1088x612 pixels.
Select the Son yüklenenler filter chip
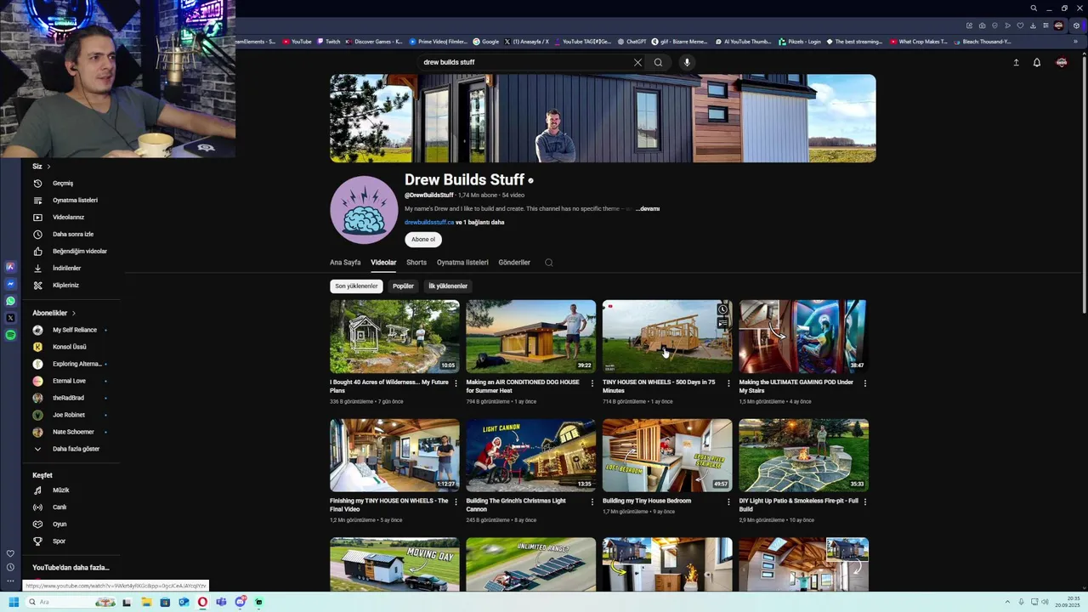point(356,286)
